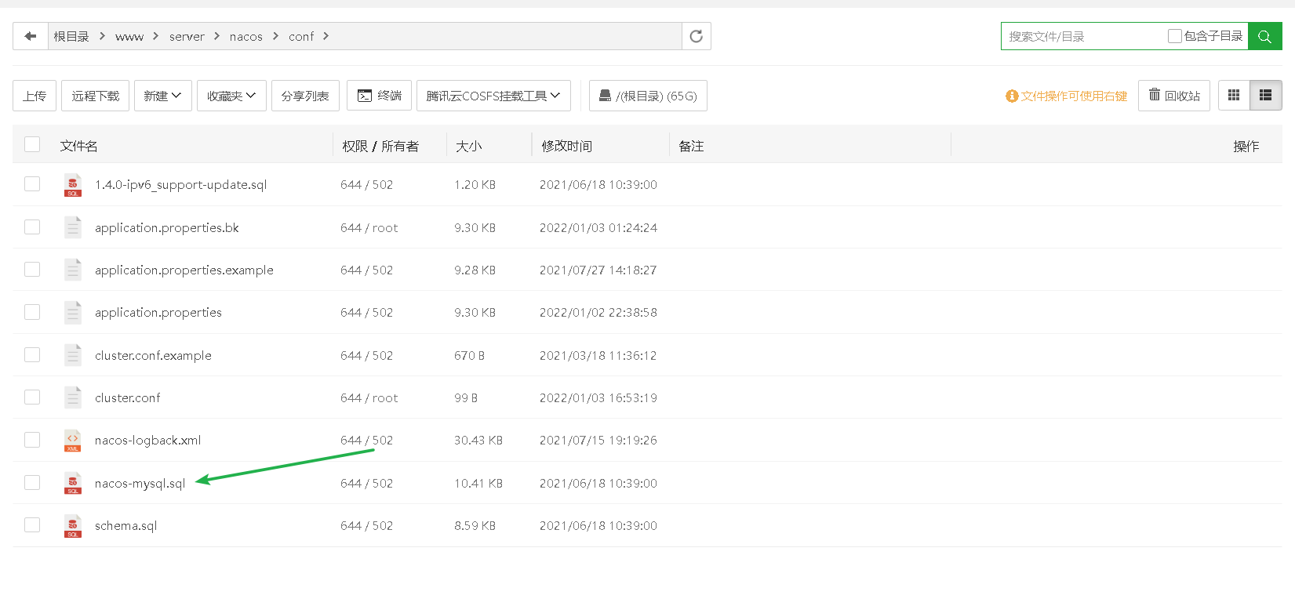The height and width of the screenshot is (595, 1295).
Task: Expand chevron after conf in breadcrumb
Action: pyautogui.click(x=326, y=36)
